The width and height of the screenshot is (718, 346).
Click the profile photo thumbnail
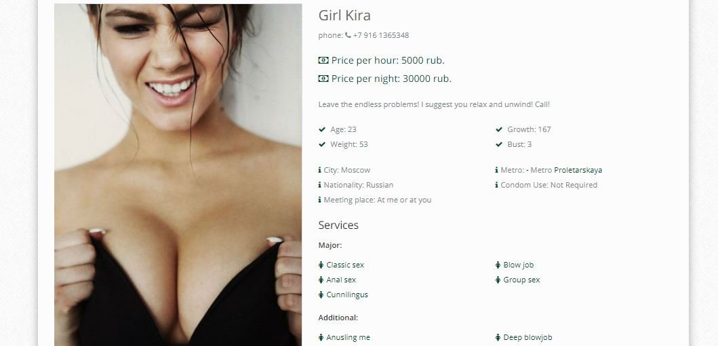(178, 175)
